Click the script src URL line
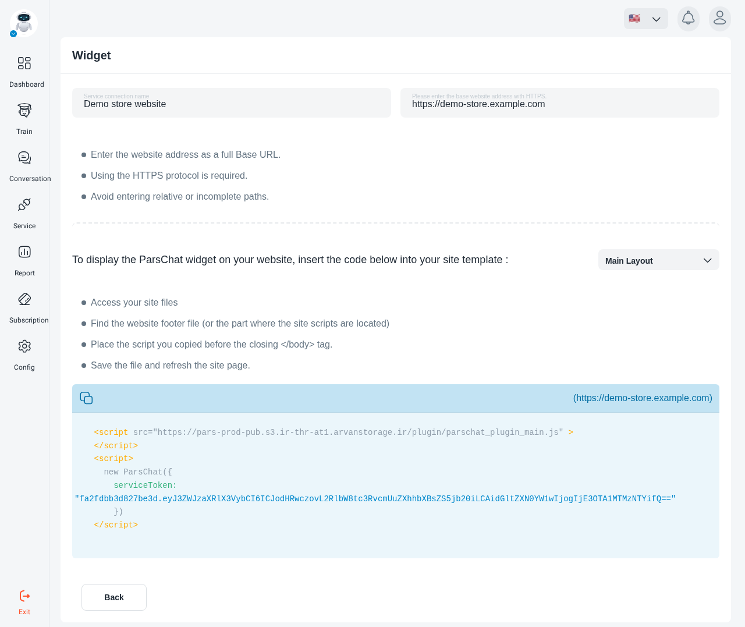Screen dimensions: 745x627 tap(334, 432)
